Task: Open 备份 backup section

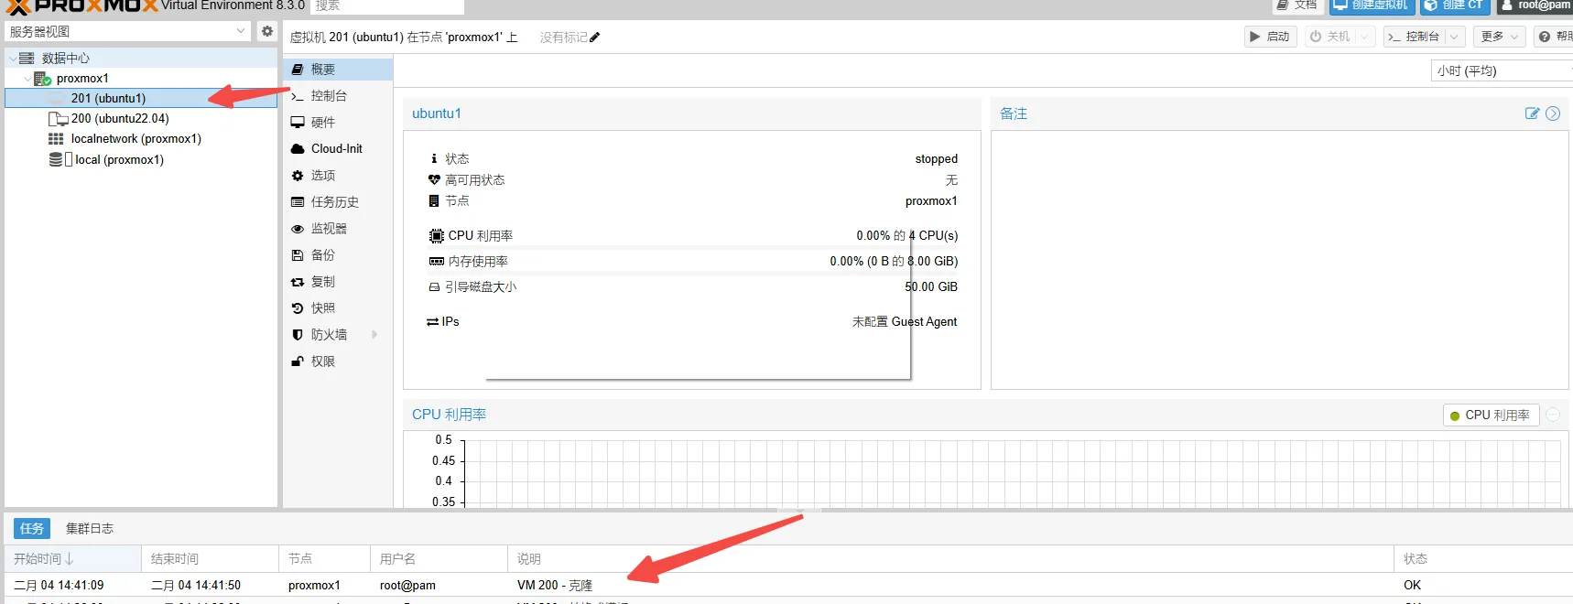Action: [x=338, y=255]
